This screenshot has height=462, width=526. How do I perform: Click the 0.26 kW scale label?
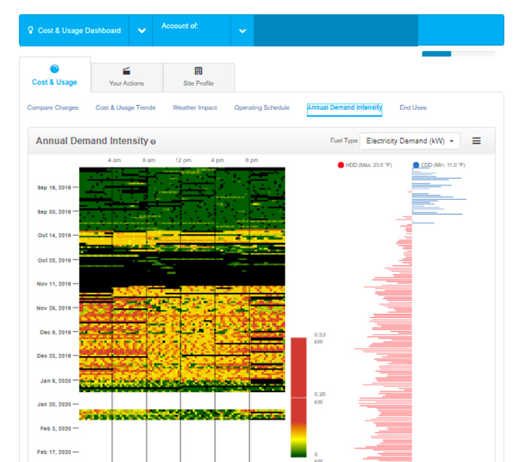click(319, 397)
